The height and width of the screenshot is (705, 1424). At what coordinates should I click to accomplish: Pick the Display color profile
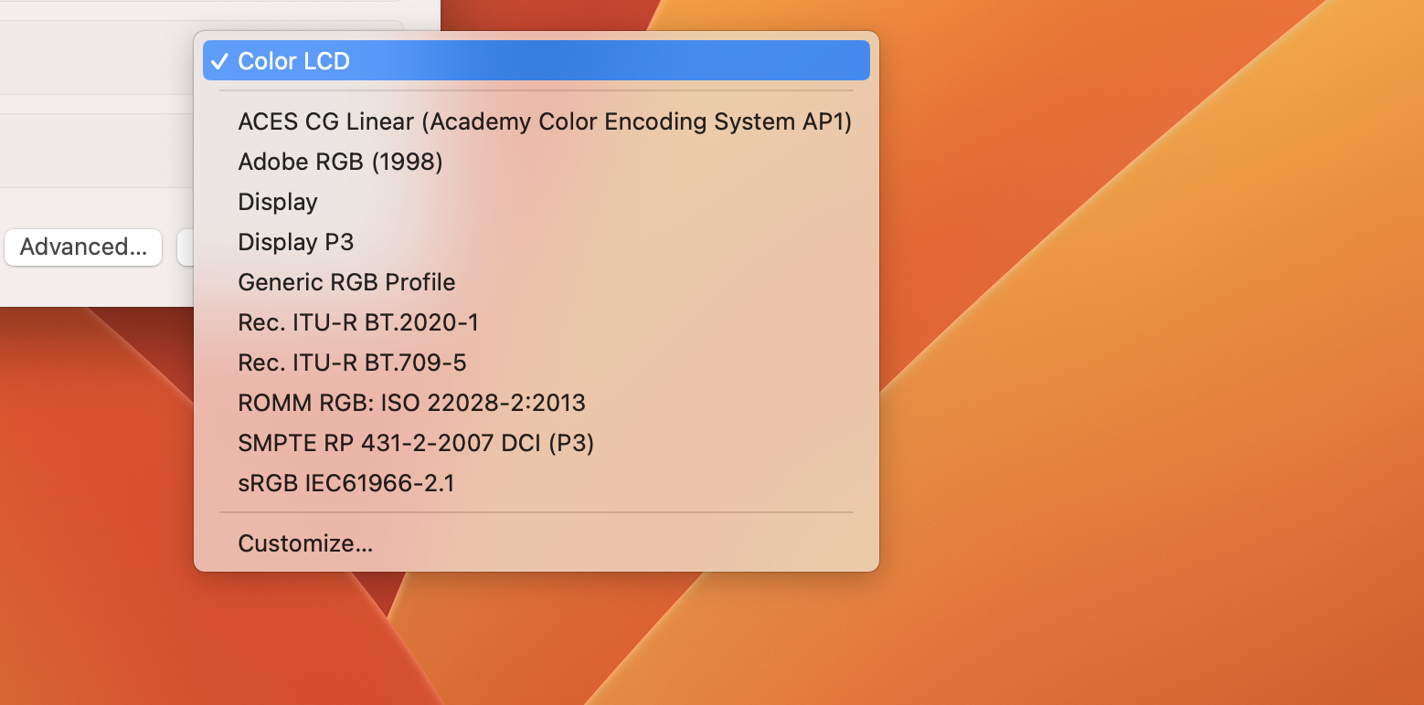(x=537, y=202)
